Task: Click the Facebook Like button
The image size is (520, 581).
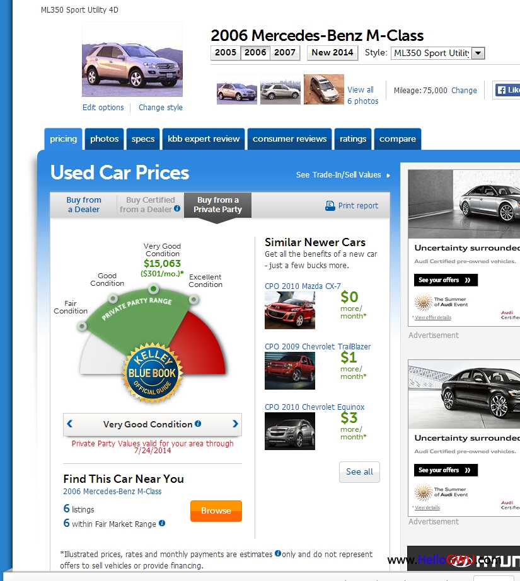Action: pyautogui.click(x=507, y=90)
